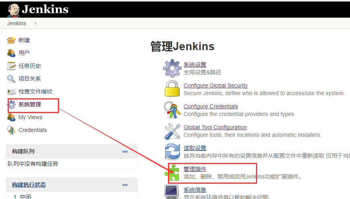The width and height of the screenshot is (350, 199).
Task: Click the Jenkins butler logo icon
Action: [x=14, y=10]
